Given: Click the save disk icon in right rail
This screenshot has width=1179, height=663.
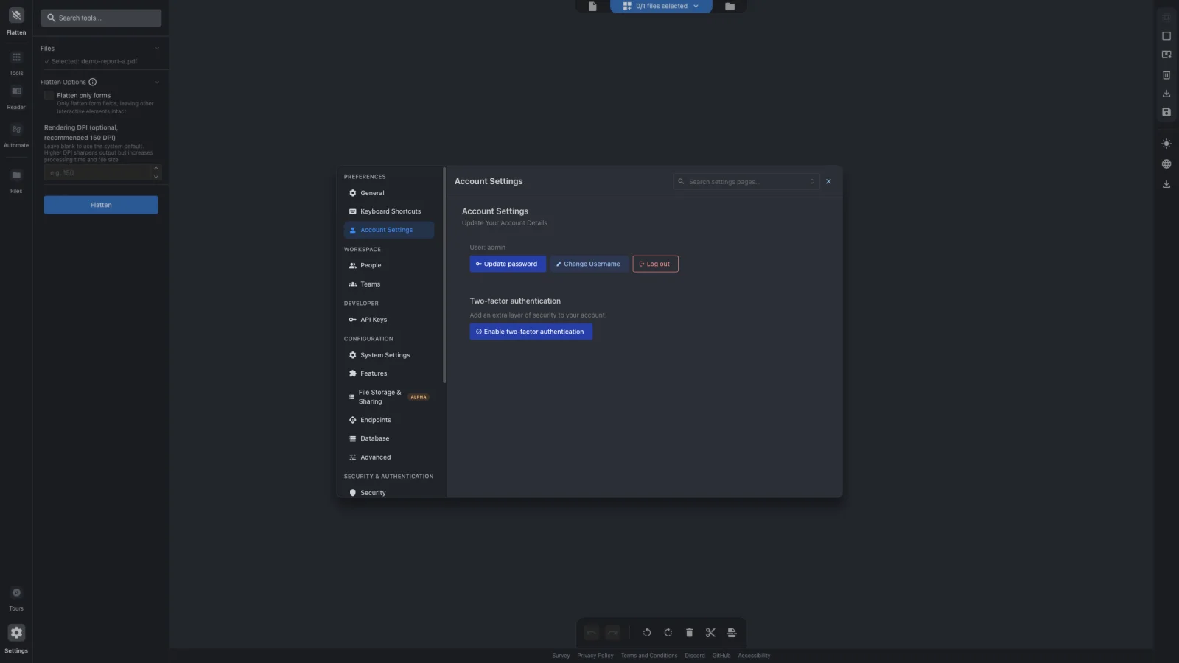Looking at the screenshot, I should coord(1166,112).
